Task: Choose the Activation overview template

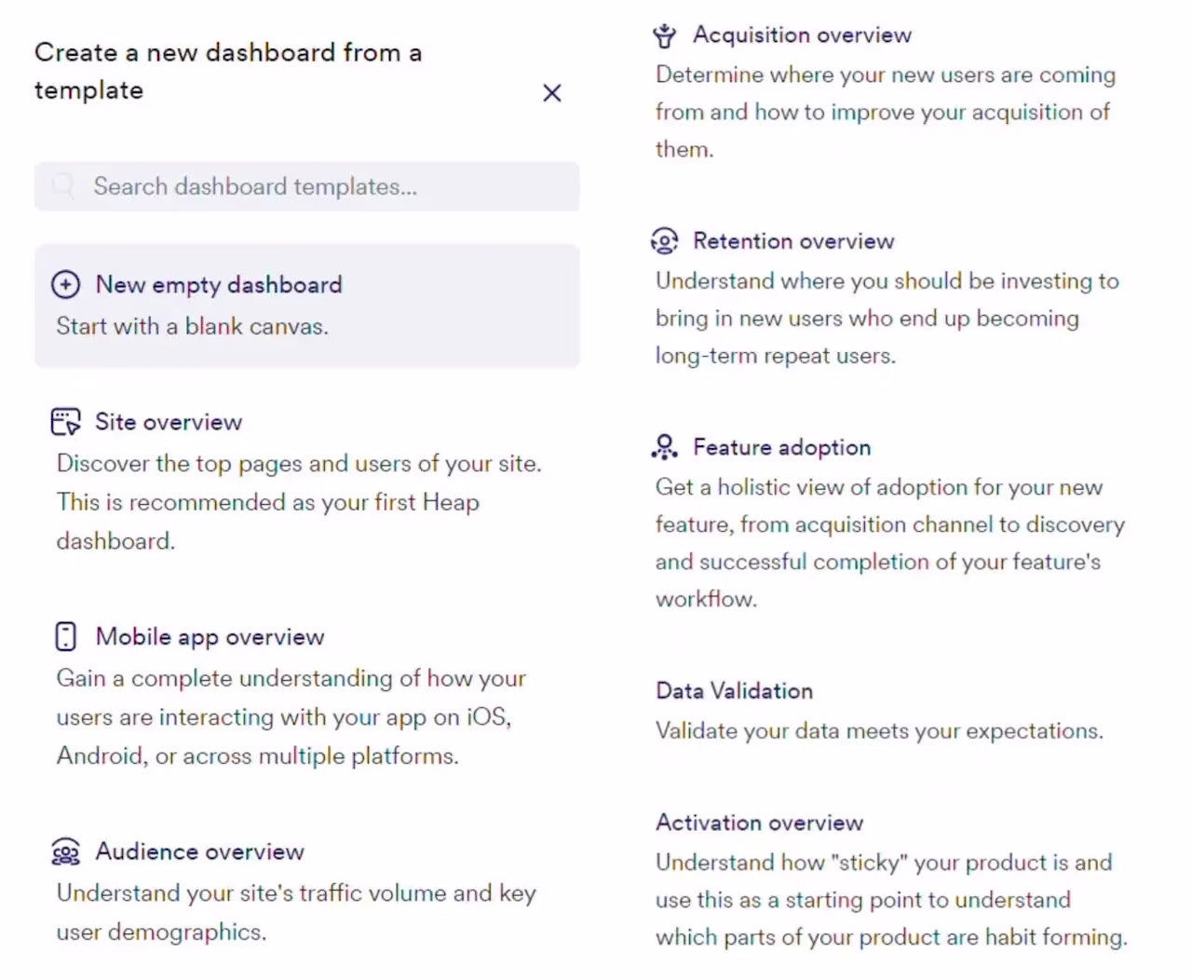Action: coord(760,823)
